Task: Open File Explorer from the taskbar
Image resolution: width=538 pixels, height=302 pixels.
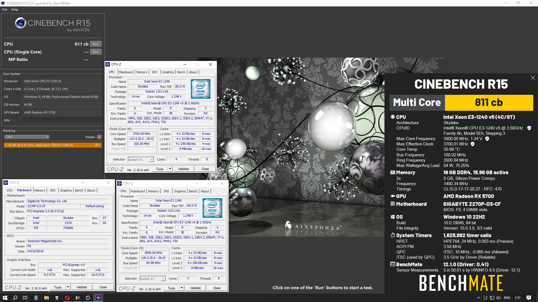Action: 46,298
